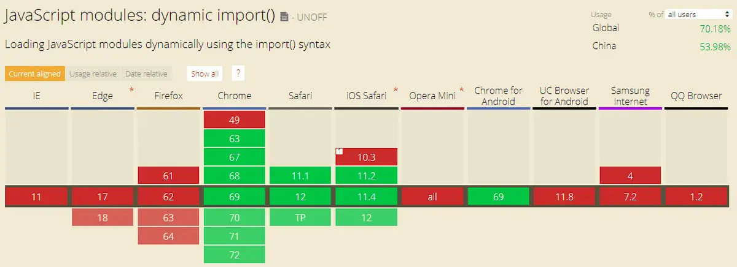
Task: Open the all users dropdown
Action: 698,14
